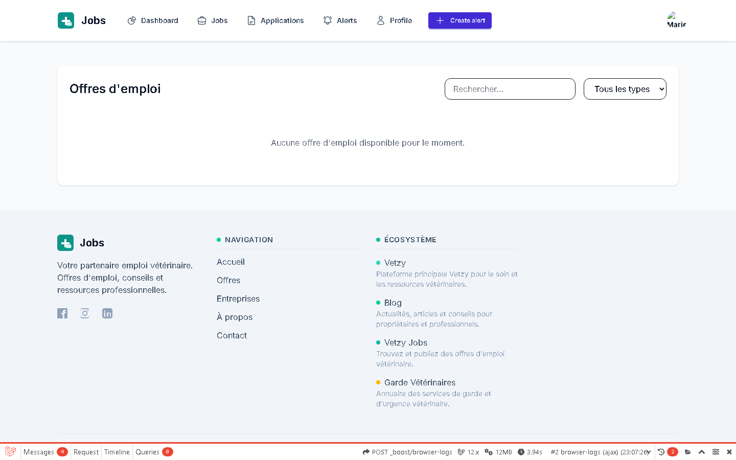Click the NAVIGATION footer heading

coord(249,240)
